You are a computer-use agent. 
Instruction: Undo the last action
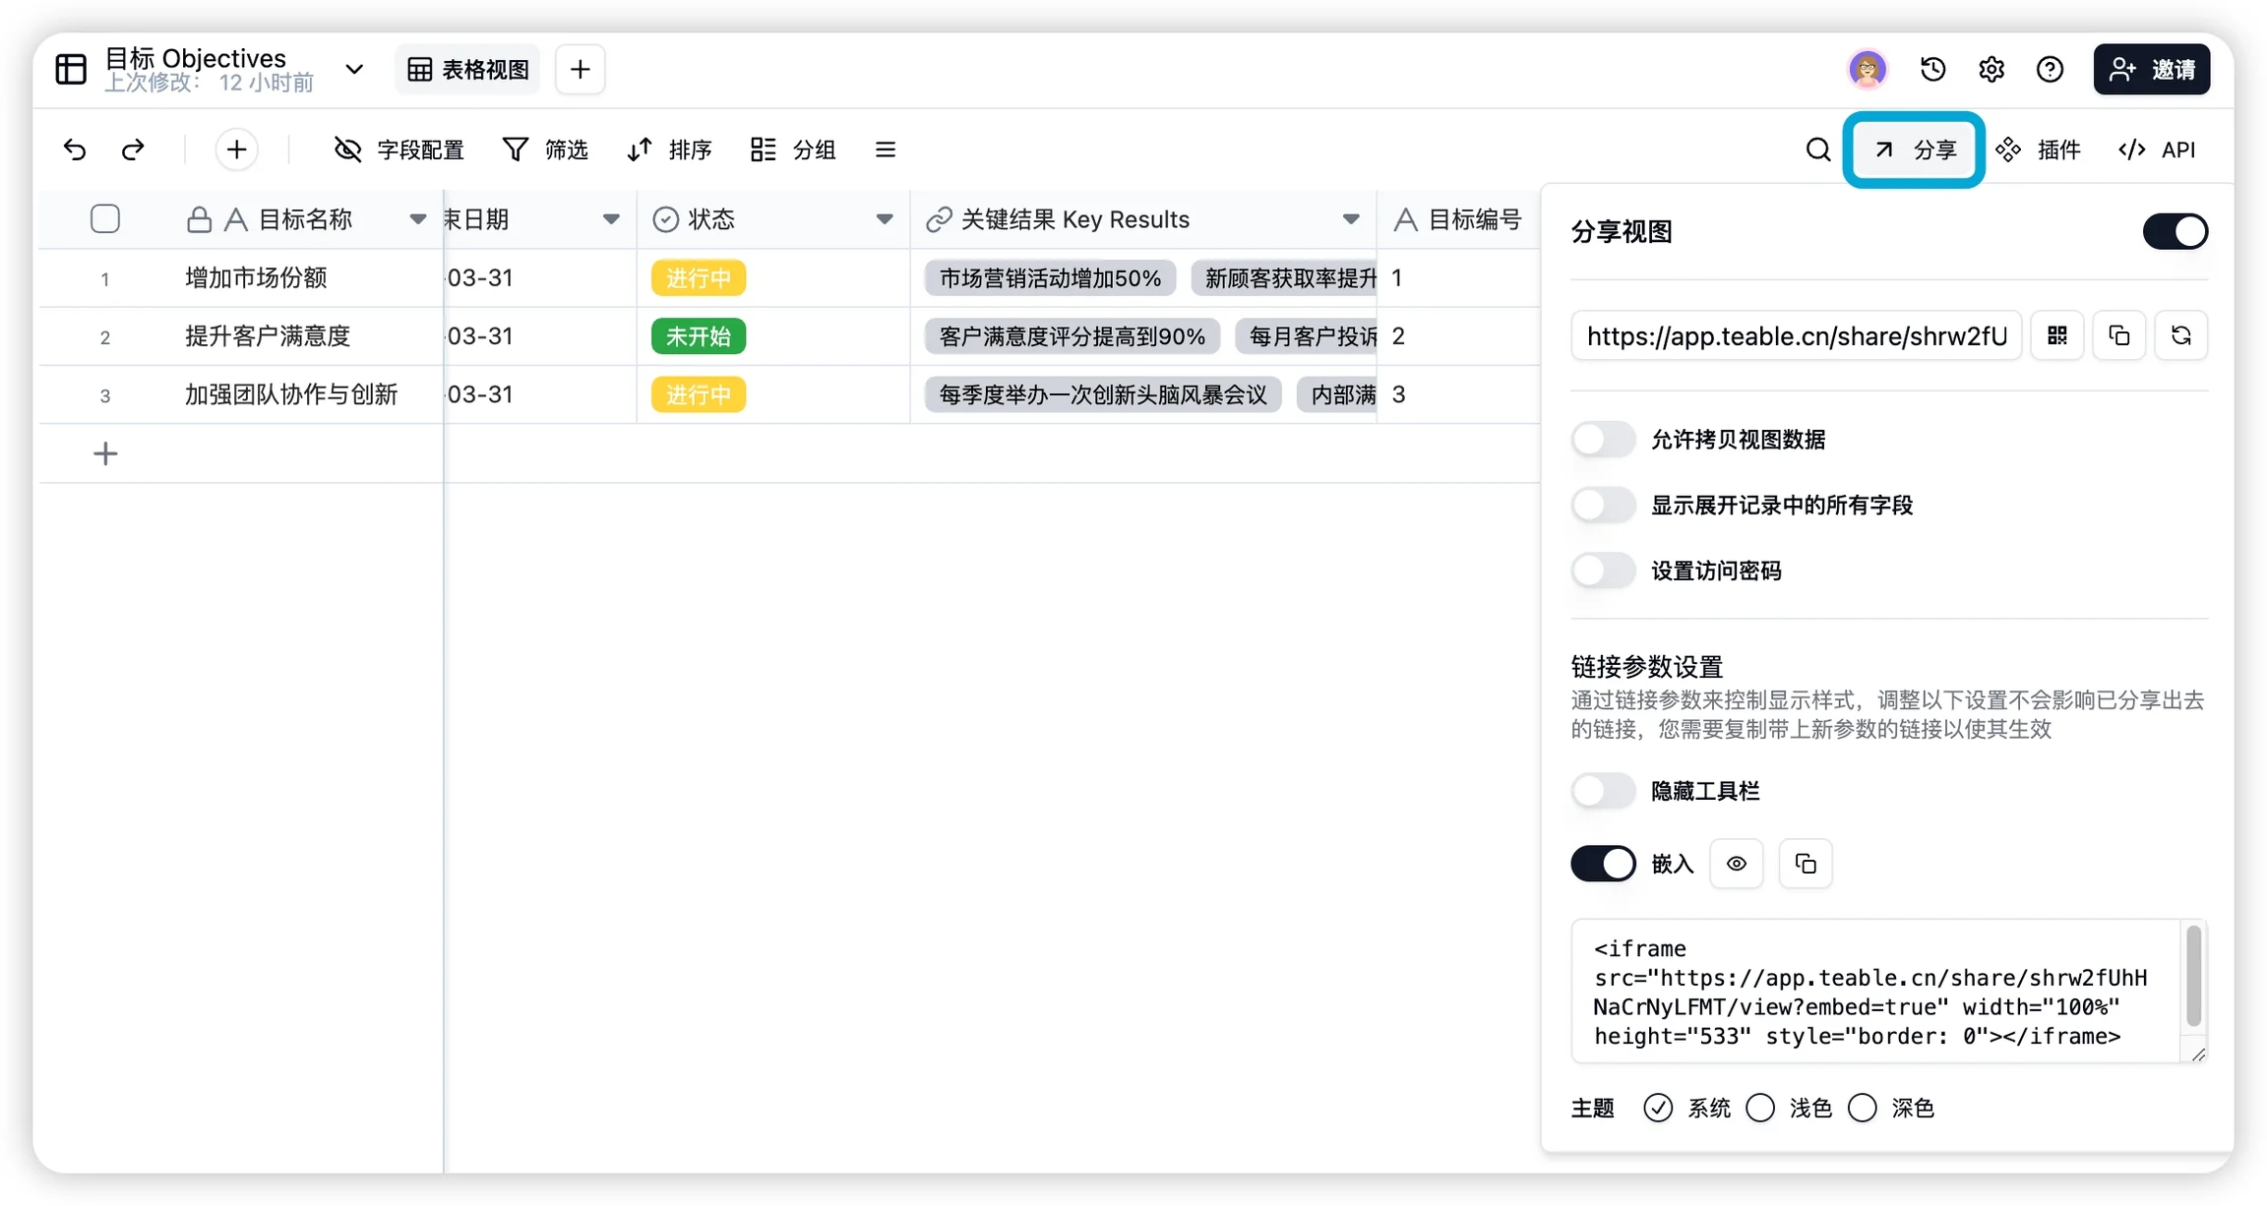click(x=75, y=150)
